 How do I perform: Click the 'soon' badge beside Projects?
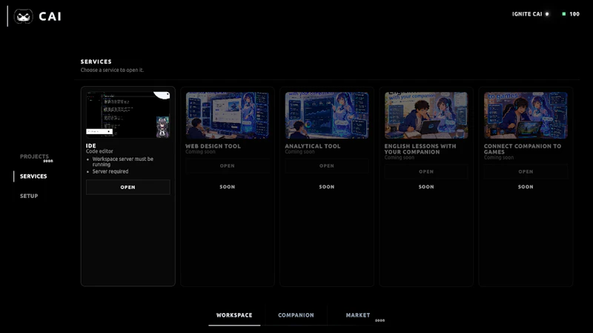[48, 161]
